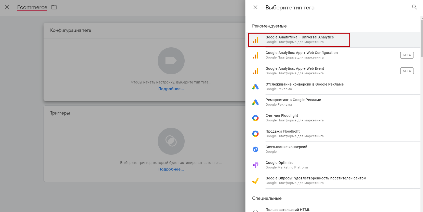This screenshot has height=212, width=423.
Task: Choose Google Analytics: App + Web Event
Action: tap(333, 71)
